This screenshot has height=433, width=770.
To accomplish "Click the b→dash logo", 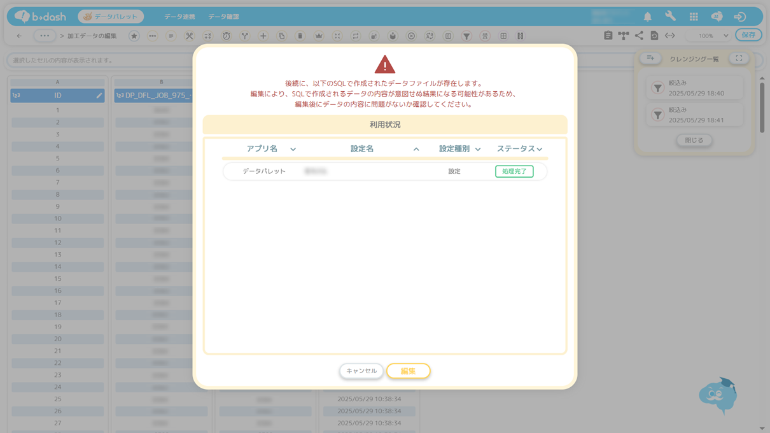I will click(40, 17).
